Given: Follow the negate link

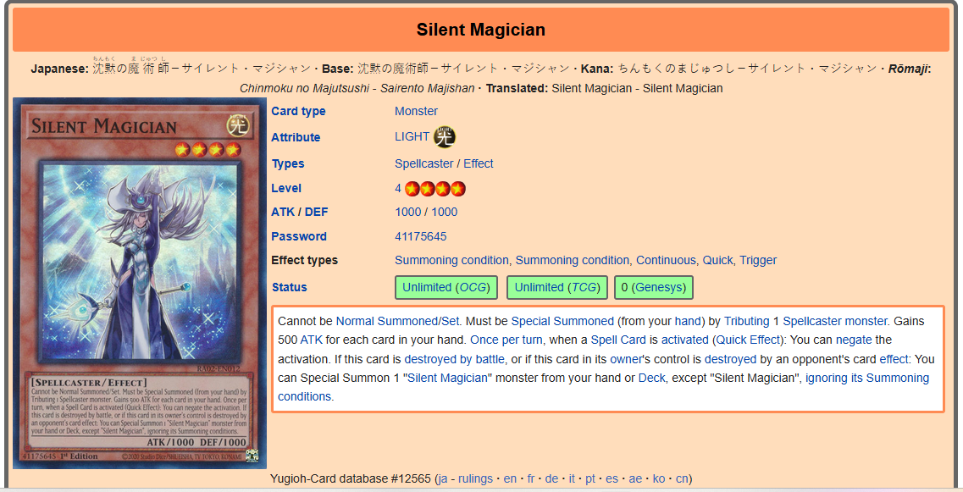Looking at the screenshot, I should point(854,340).
